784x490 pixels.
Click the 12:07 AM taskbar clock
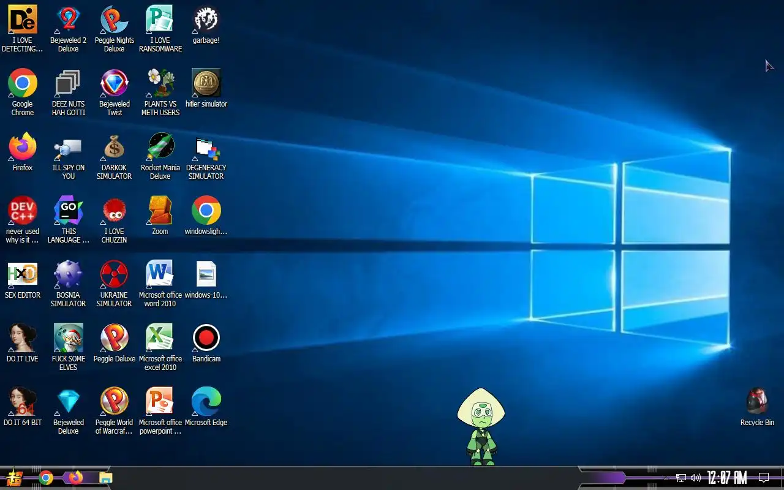[x=727, y=478]
